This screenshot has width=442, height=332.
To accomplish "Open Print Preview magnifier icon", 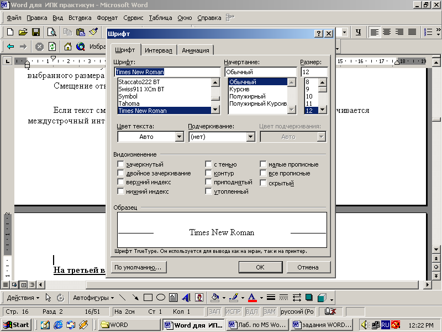I will point(52,32).
